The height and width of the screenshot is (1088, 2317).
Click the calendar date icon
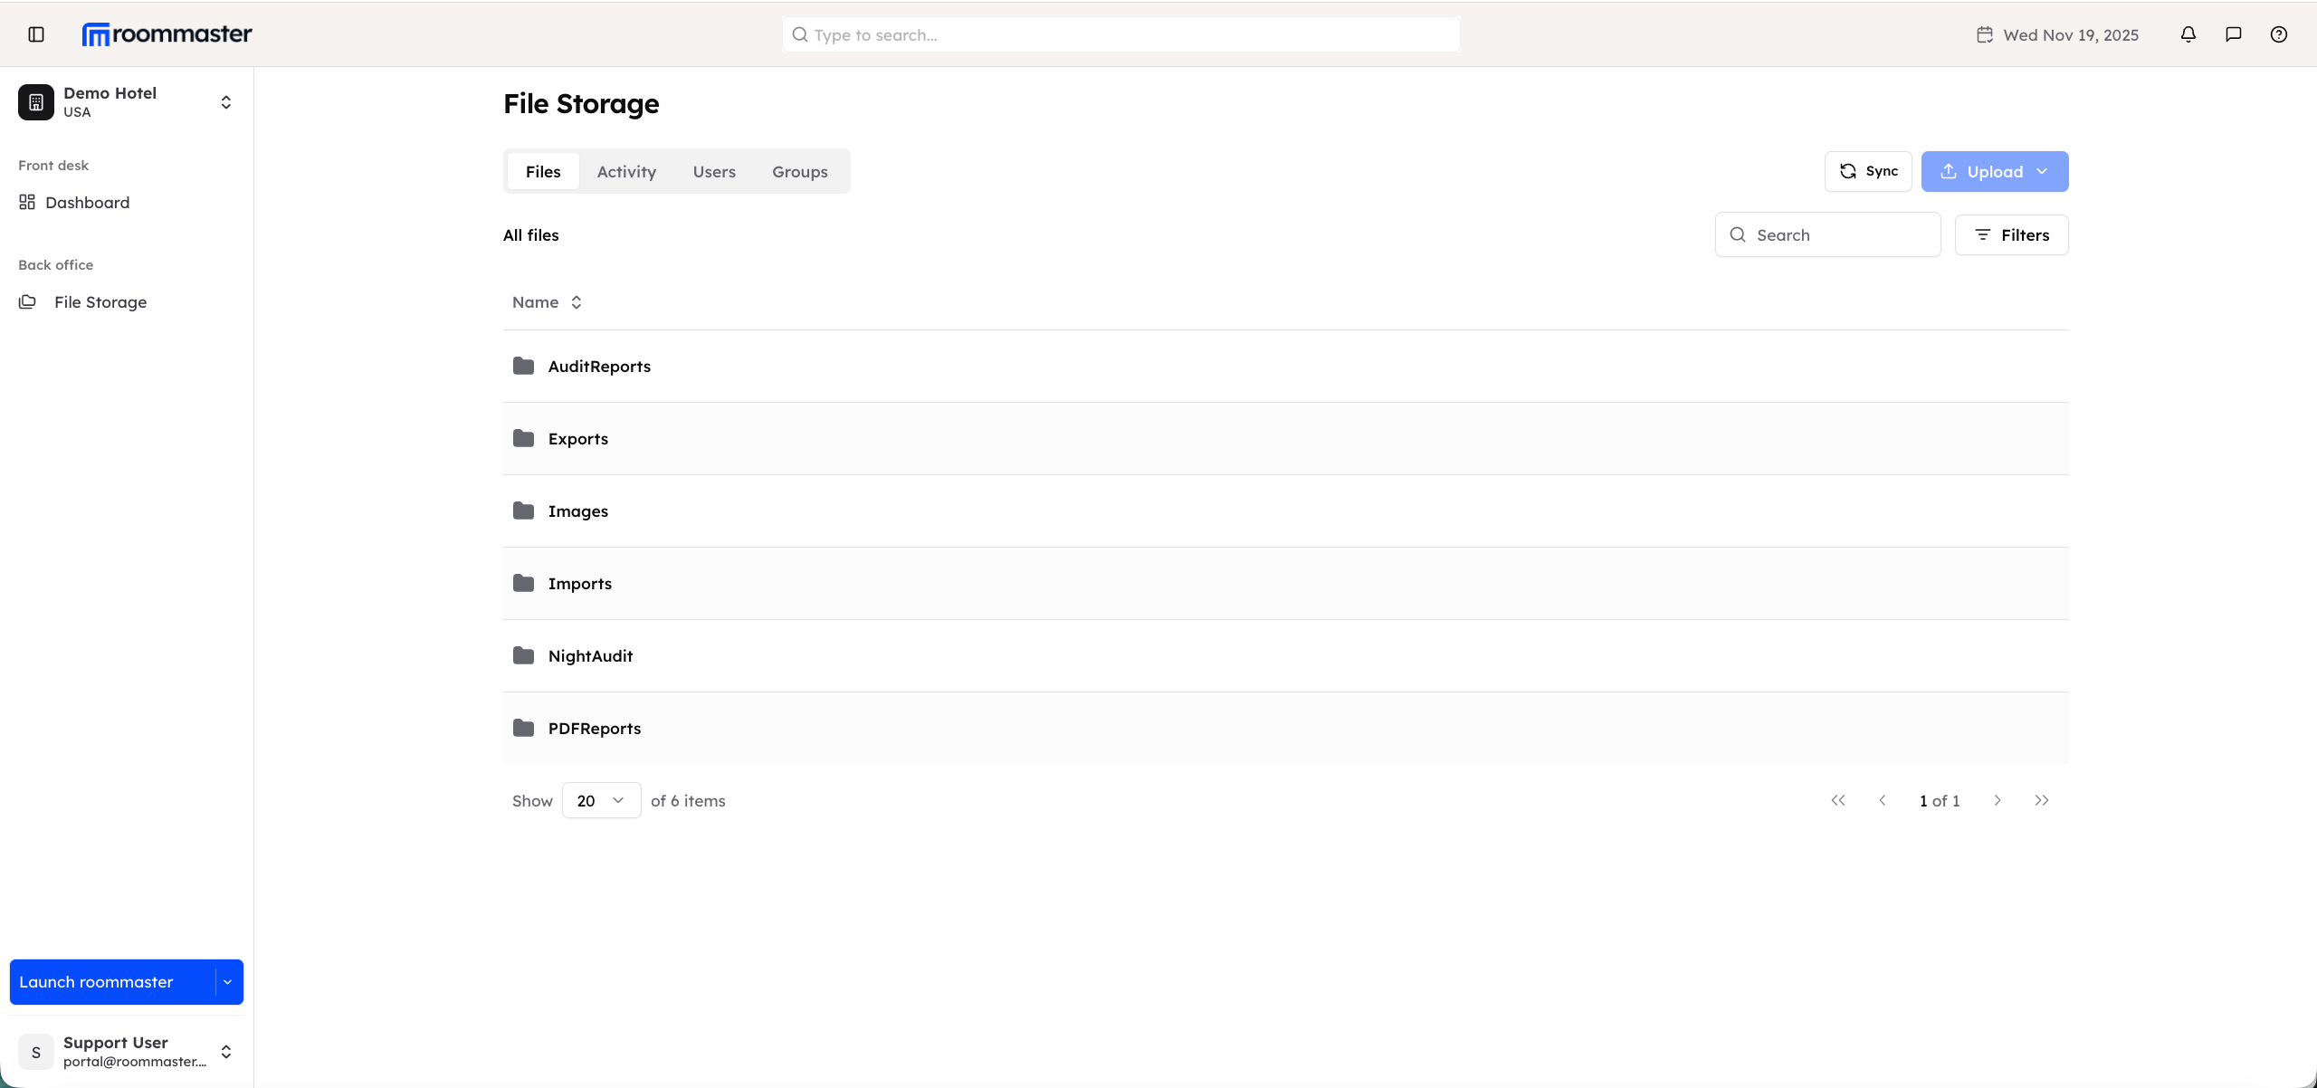click(1984, 34)
